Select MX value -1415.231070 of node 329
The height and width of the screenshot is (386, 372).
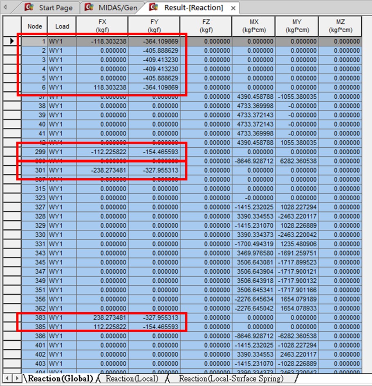pyautogui.click(x=254, y=226)
